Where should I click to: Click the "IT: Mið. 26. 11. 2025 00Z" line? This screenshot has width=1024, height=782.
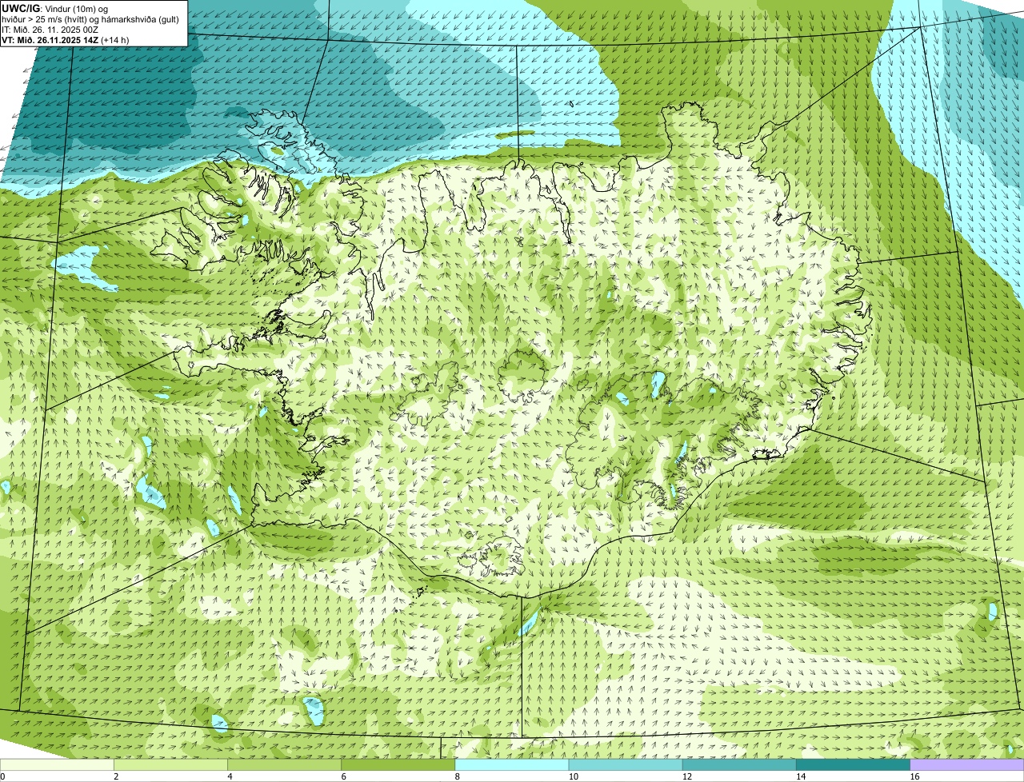pyautogui.click(x=50, y=30)
